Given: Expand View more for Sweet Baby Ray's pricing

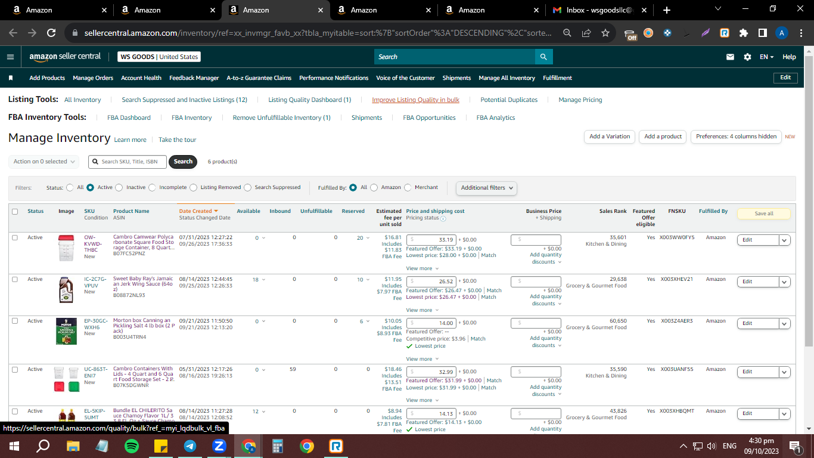Looking at the screenshot, I should pyautogui.click(x=421, y=310).
